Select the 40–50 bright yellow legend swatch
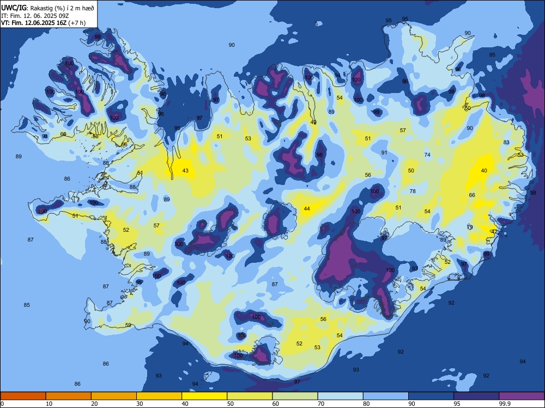This screenshot has height=408, width=545. point(204,396)
